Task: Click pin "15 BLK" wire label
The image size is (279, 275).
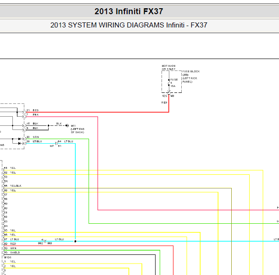Action: [33, 124]
